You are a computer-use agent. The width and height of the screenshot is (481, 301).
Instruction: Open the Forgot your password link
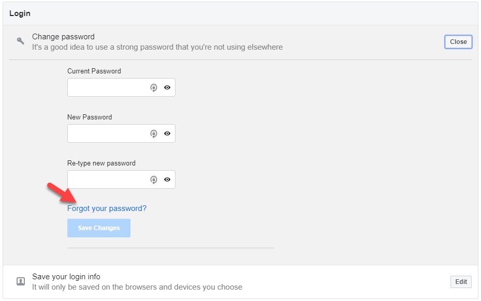click(106, 208)
